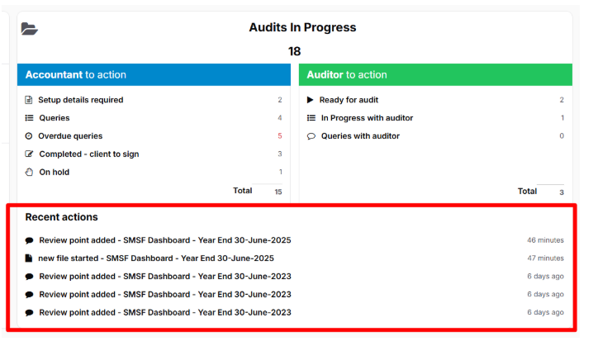Click the document icon next to Setup details required
The width and height of the screenshot is (612, 346).
click(x=30, y=100)
